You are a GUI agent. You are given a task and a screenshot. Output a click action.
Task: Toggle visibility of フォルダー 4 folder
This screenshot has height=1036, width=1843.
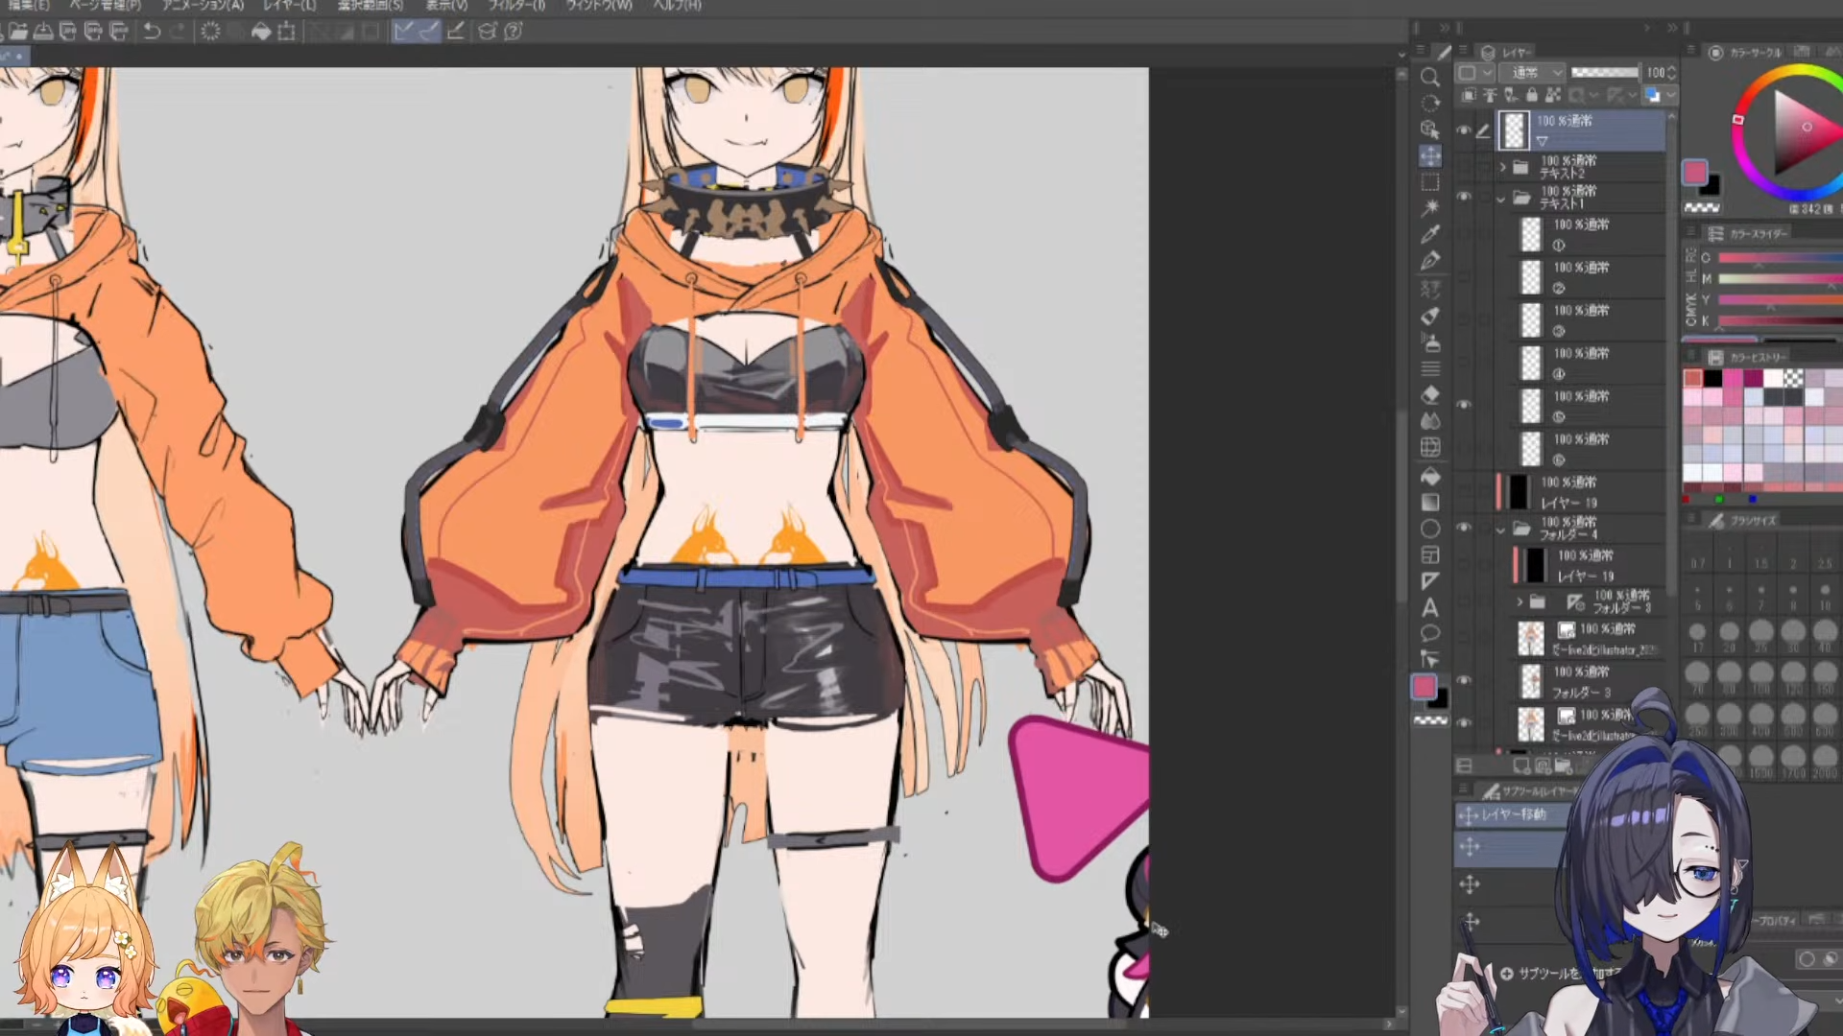(1464, 528)
